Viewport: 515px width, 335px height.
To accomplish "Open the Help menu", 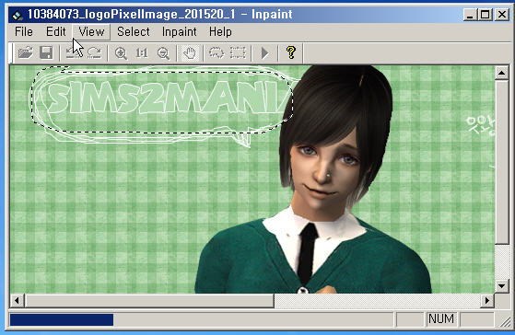I will click(220, 32).
